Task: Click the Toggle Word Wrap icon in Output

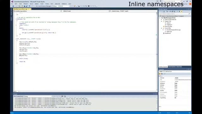Action: pos(65,96)
